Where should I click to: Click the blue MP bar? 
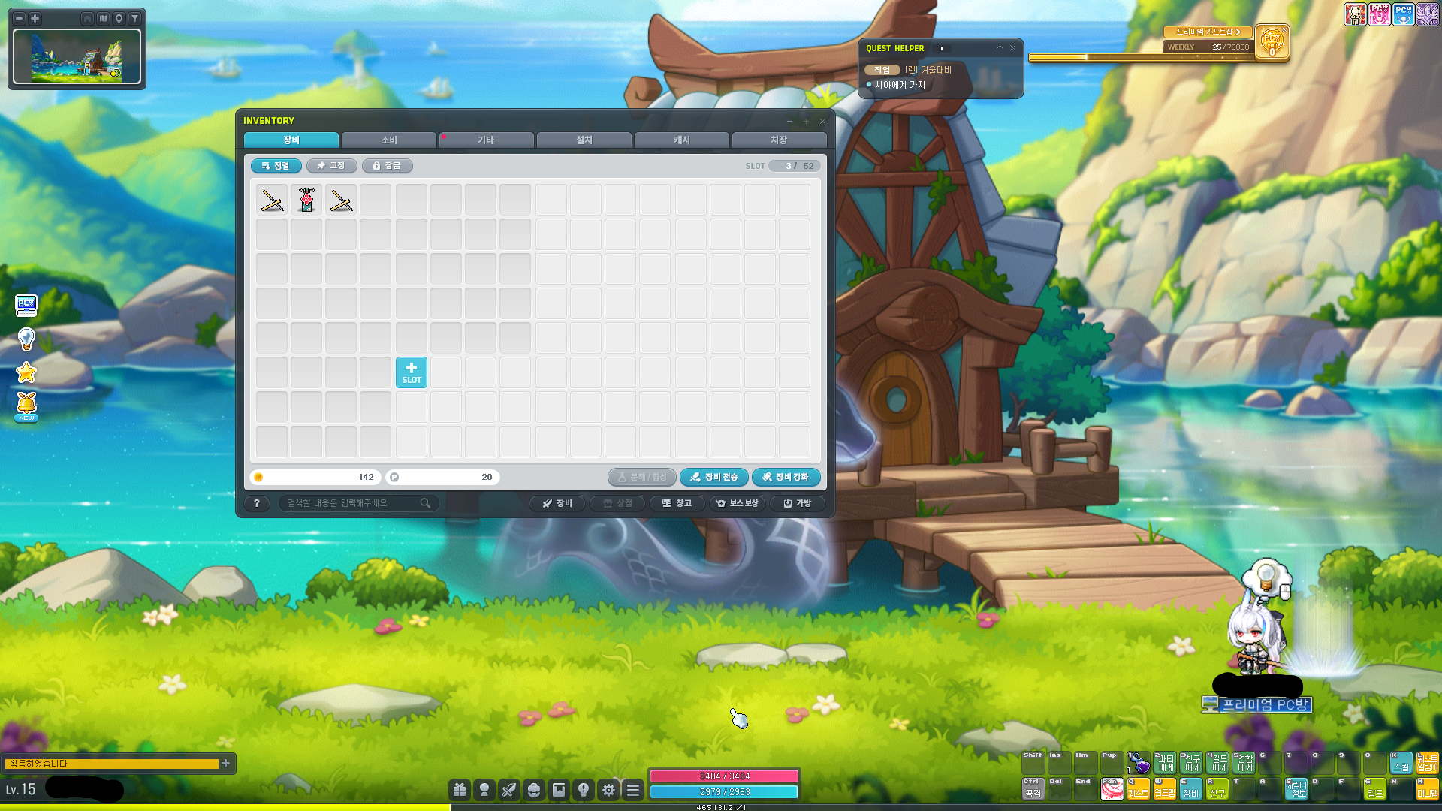click(x=724, y=792)
